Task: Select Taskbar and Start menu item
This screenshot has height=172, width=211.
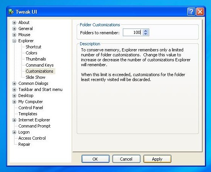Action: click(40, 89)
